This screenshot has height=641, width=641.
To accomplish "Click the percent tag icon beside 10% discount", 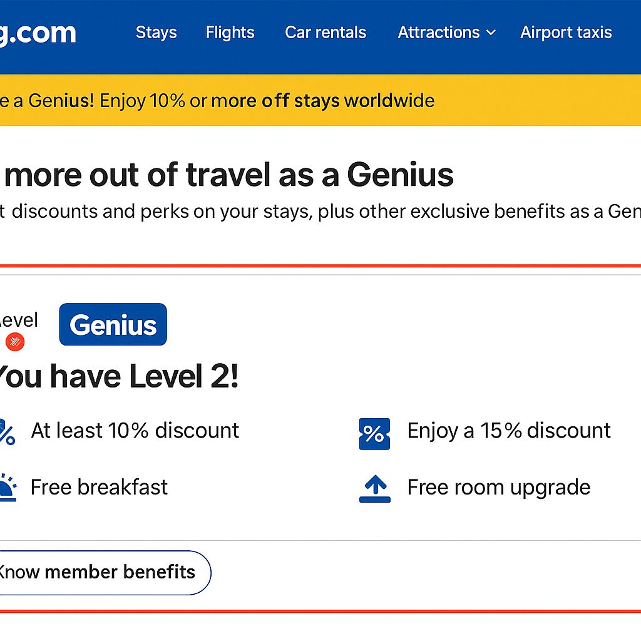I will [x=7, y=432].
